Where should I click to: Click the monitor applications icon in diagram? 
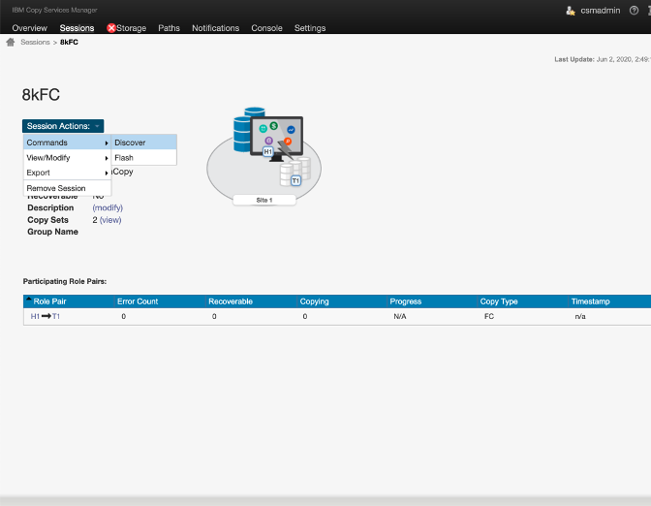[x=276, y=136]
